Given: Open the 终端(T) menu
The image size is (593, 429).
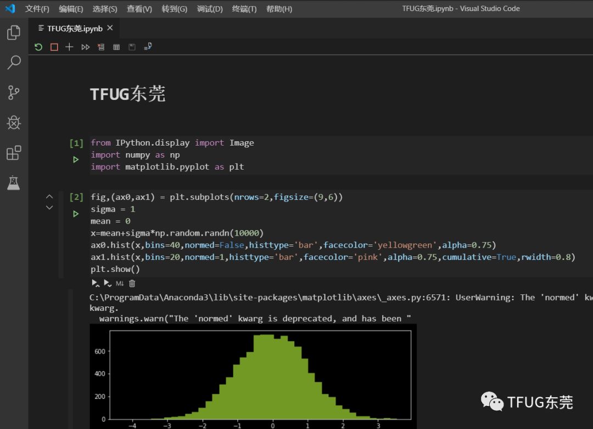Looking at the screenshot, I should point(244,9).
